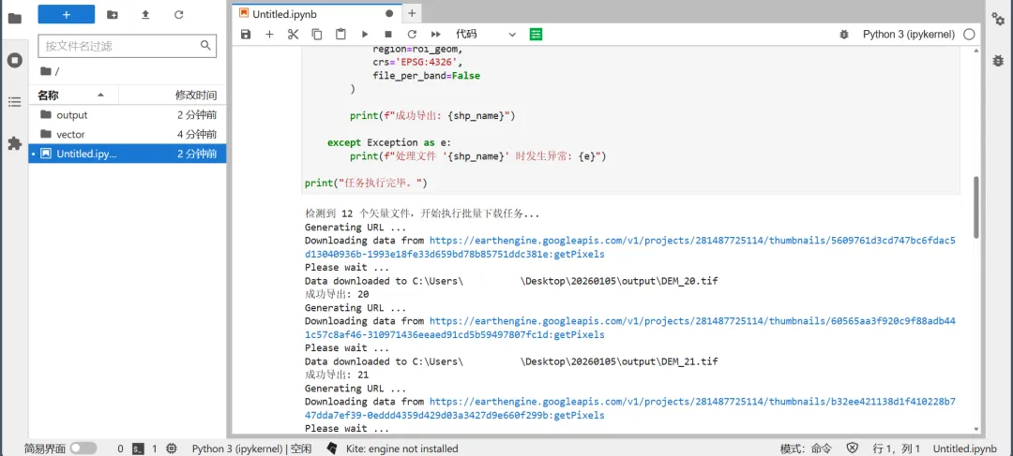
Task: Click the green render side-by-side icon
Action: tap(536, 35)
